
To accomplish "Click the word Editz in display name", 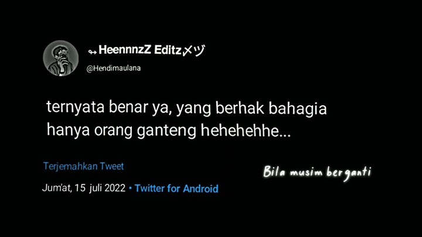I will (x=168, y=50).
